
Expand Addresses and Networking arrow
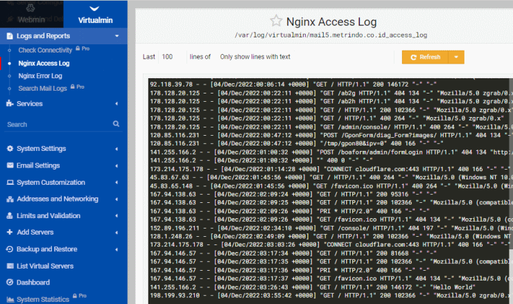[116, 199]
